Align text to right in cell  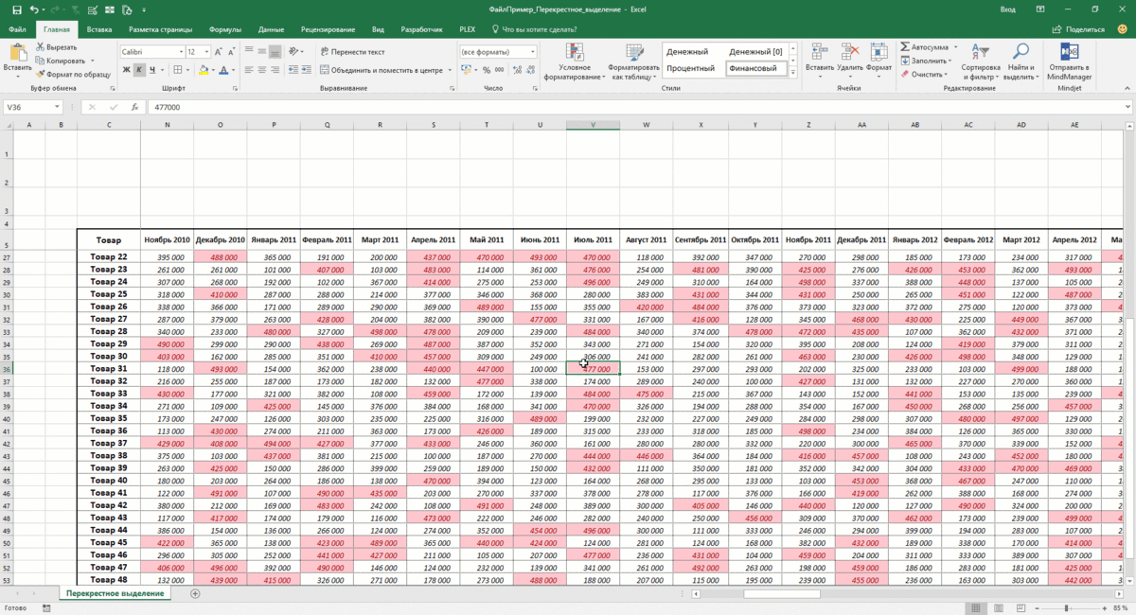pyautogui.click(x=275, y=70)
